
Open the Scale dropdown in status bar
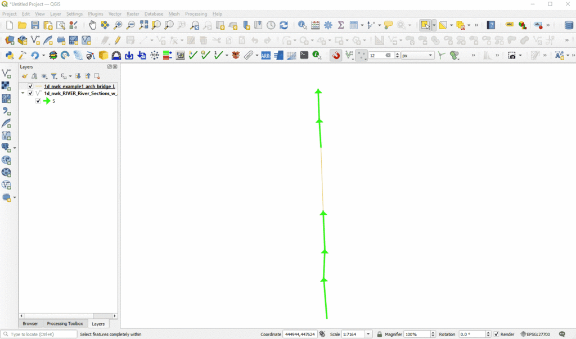[x=368, y=335]
